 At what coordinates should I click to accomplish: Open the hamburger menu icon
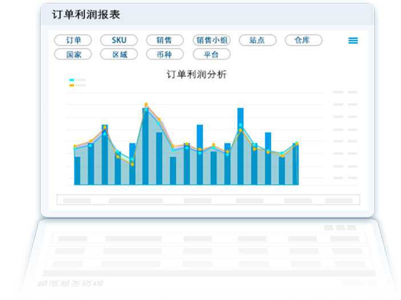pyautogui.click(x=353, y=40)
